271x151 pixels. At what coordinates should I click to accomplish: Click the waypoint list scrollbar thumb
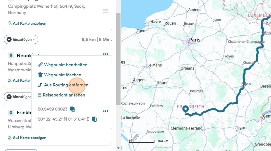point(118,59)
